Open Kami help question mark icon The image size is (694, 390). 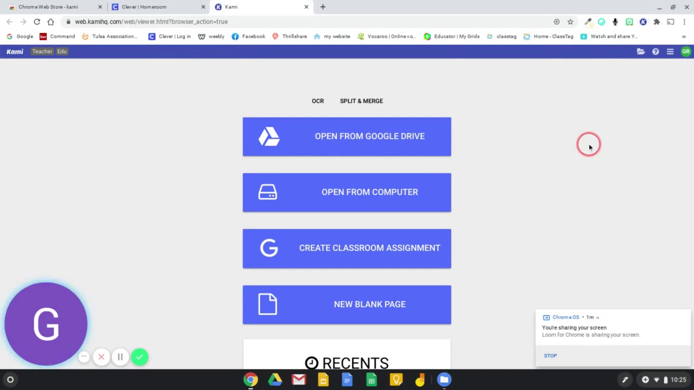[656, 51]
